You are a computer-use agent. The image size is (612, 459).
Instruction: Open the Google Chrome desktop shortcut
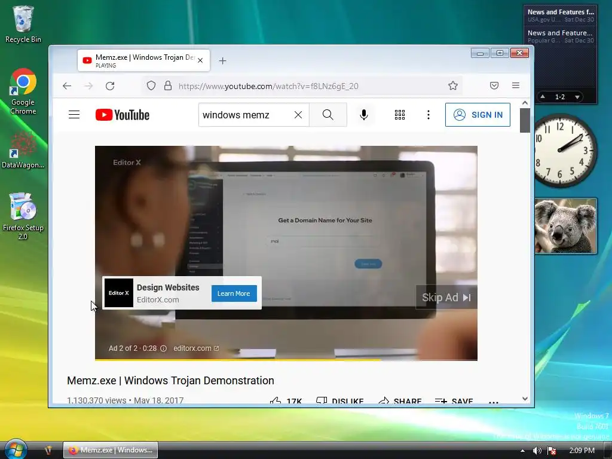pyautogui.click(x=23, y=91)
